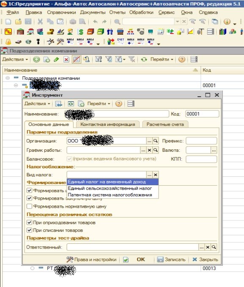244x287 pixels.
Task: Enable Формировать нормативную цену checkbox
Action: coord(30,206)
